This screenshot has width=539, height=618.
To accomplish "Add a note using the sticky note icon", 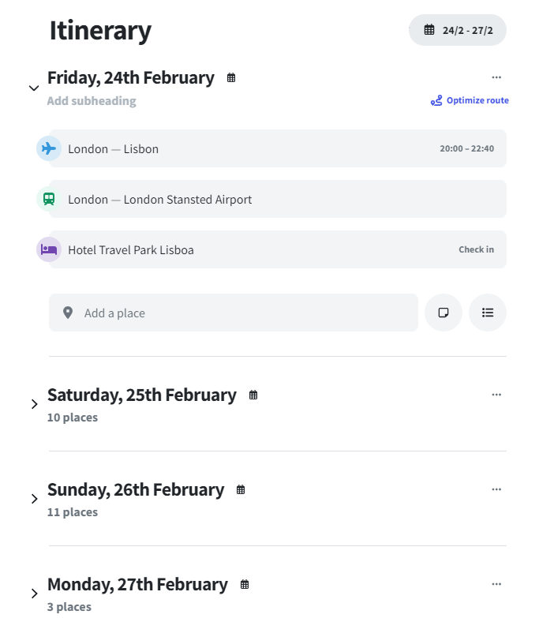I will point(444,313).
